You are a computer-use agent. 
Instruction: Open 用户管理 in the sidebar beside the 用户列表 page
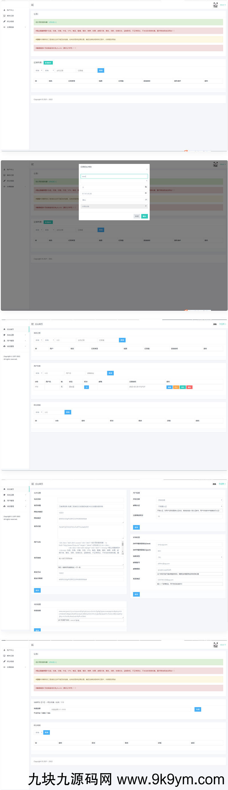tap(11, 341)
